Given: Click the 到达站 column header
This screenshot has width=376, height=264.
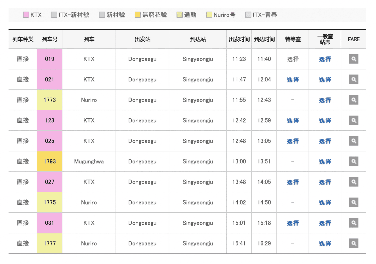Looking at the screenshot, I should coord(198,39).
